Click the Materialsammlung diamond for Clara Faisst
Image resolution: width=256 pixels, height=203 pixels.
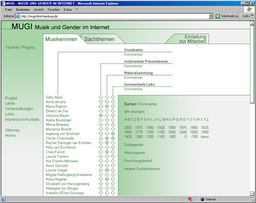[107, 152]
